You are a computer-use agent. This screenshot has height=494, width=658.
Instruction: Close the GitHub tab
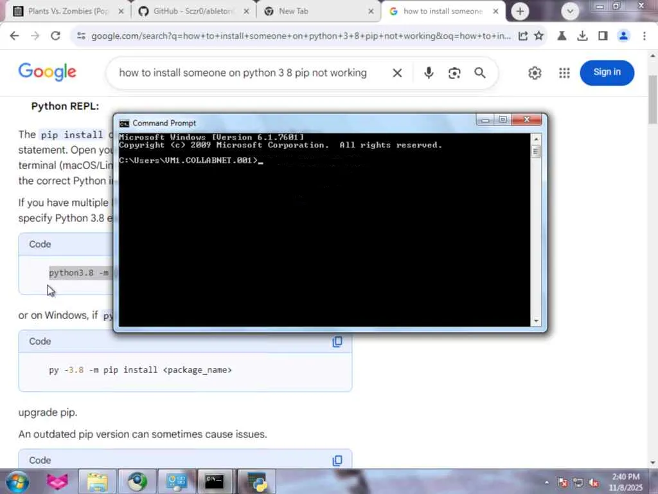pos(247,12)
